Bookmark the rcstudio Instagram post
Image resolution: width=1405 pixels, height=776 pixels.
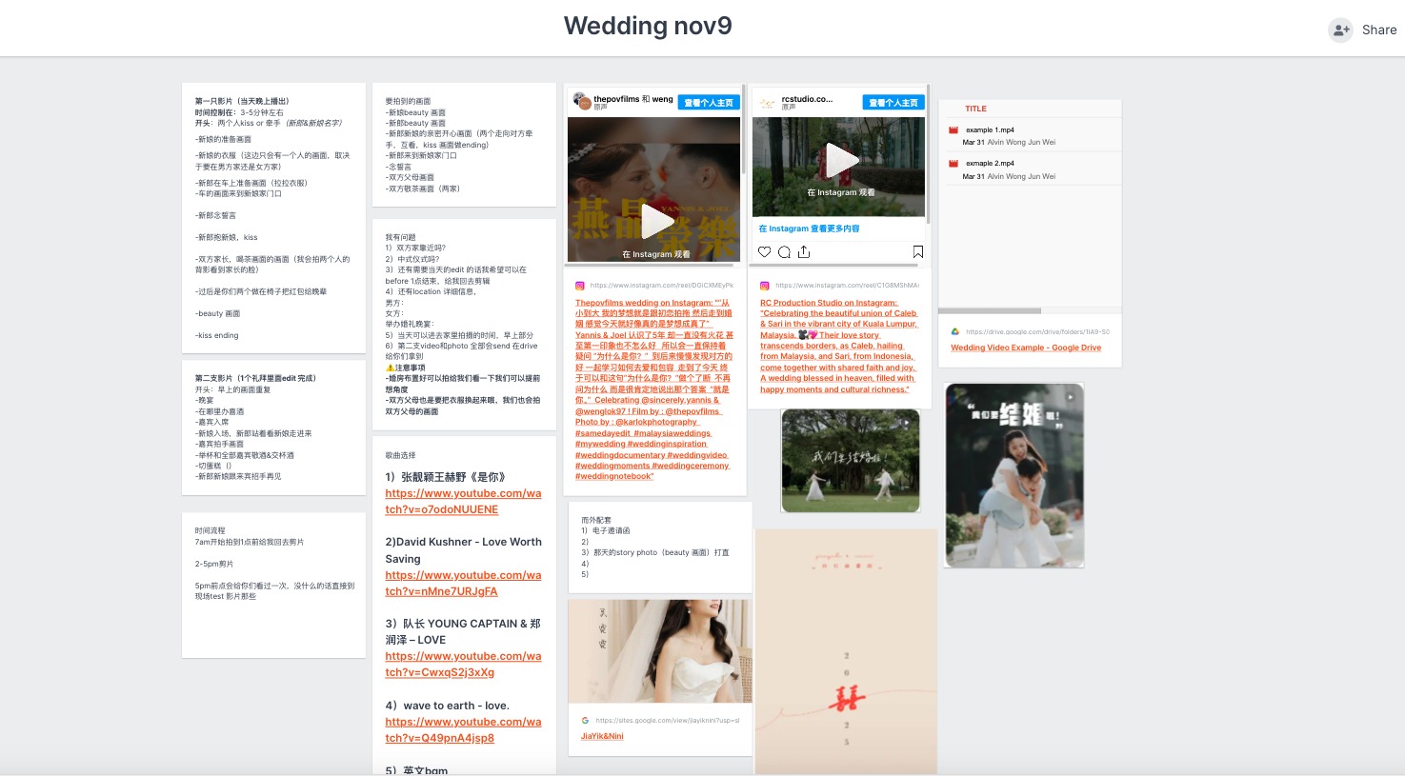pyautogui.click(x=917, y=252)
